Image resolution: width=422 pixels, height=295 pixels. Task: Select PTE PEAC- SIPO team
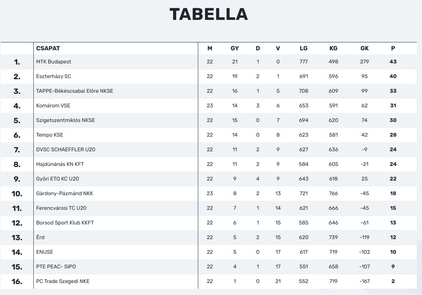pyautogui.click(x=56, y=266)
